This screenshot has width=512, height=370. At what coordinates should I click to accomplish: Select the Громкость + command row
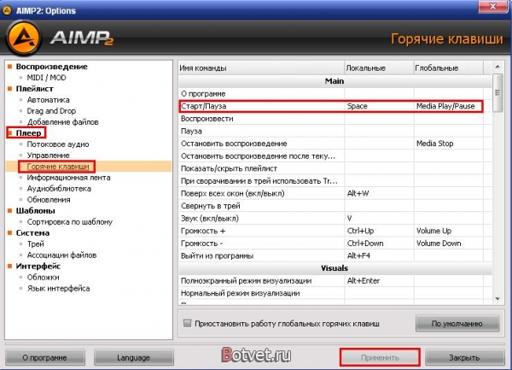tap(335, 231)
